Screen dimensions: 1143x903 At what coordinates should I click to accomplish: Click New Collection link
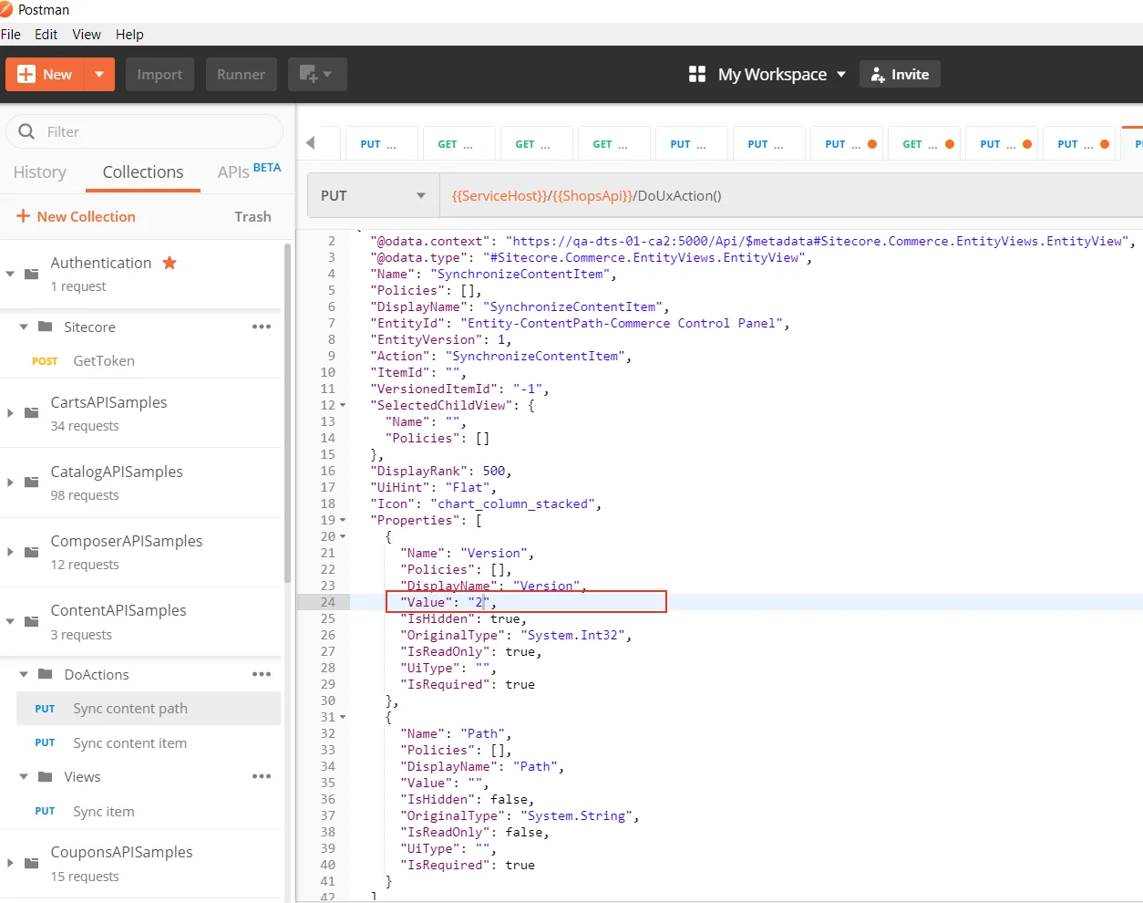pos(76,216)
